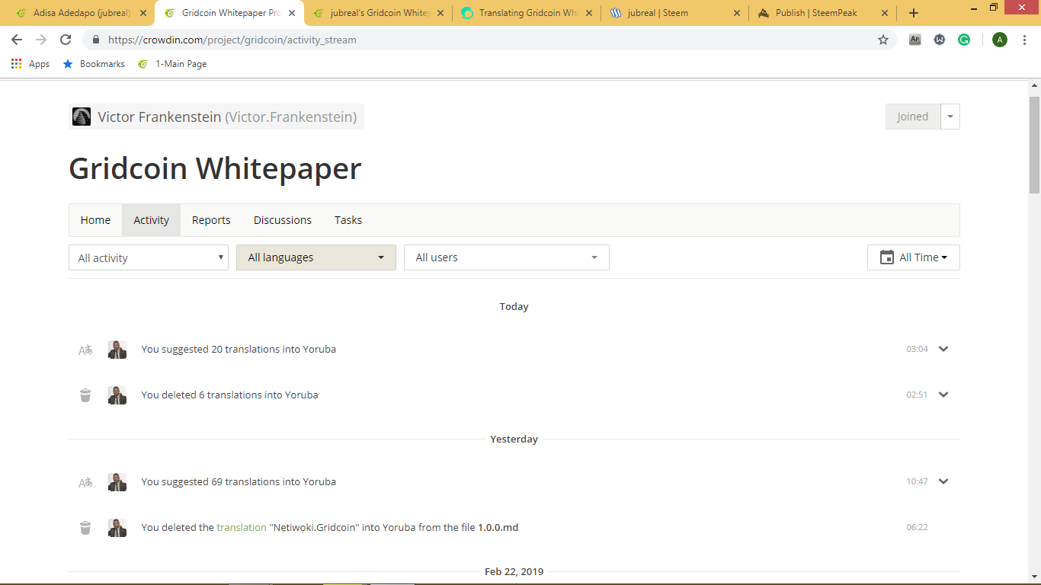Switch to the Translating Gridcoin Wh browser tab
1041x585 pixels.
(526, 13)
